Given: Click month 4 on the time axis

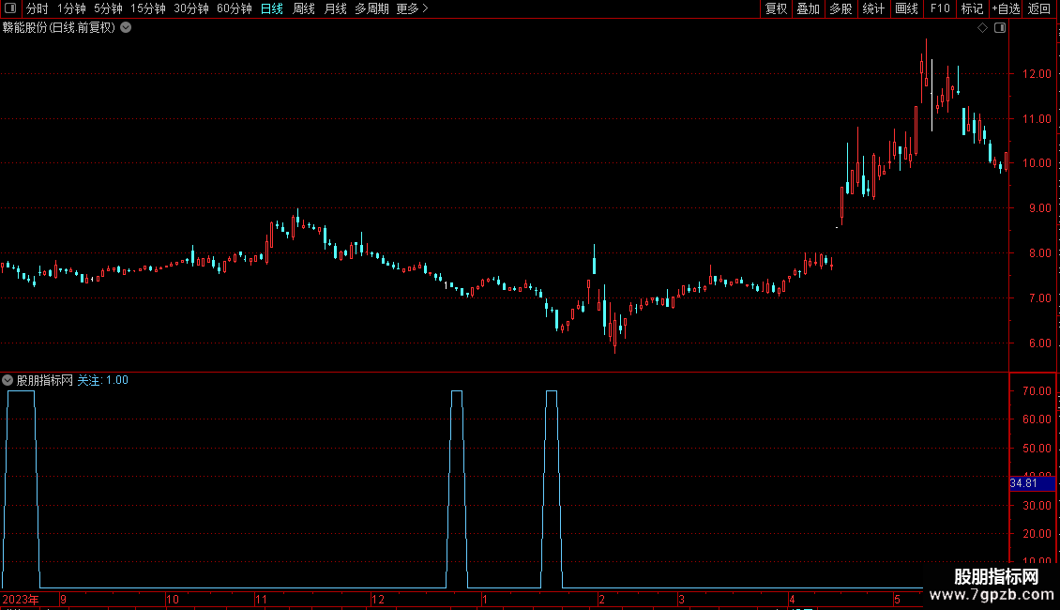Looking at the screenshot, I should (x=792, y=600).
